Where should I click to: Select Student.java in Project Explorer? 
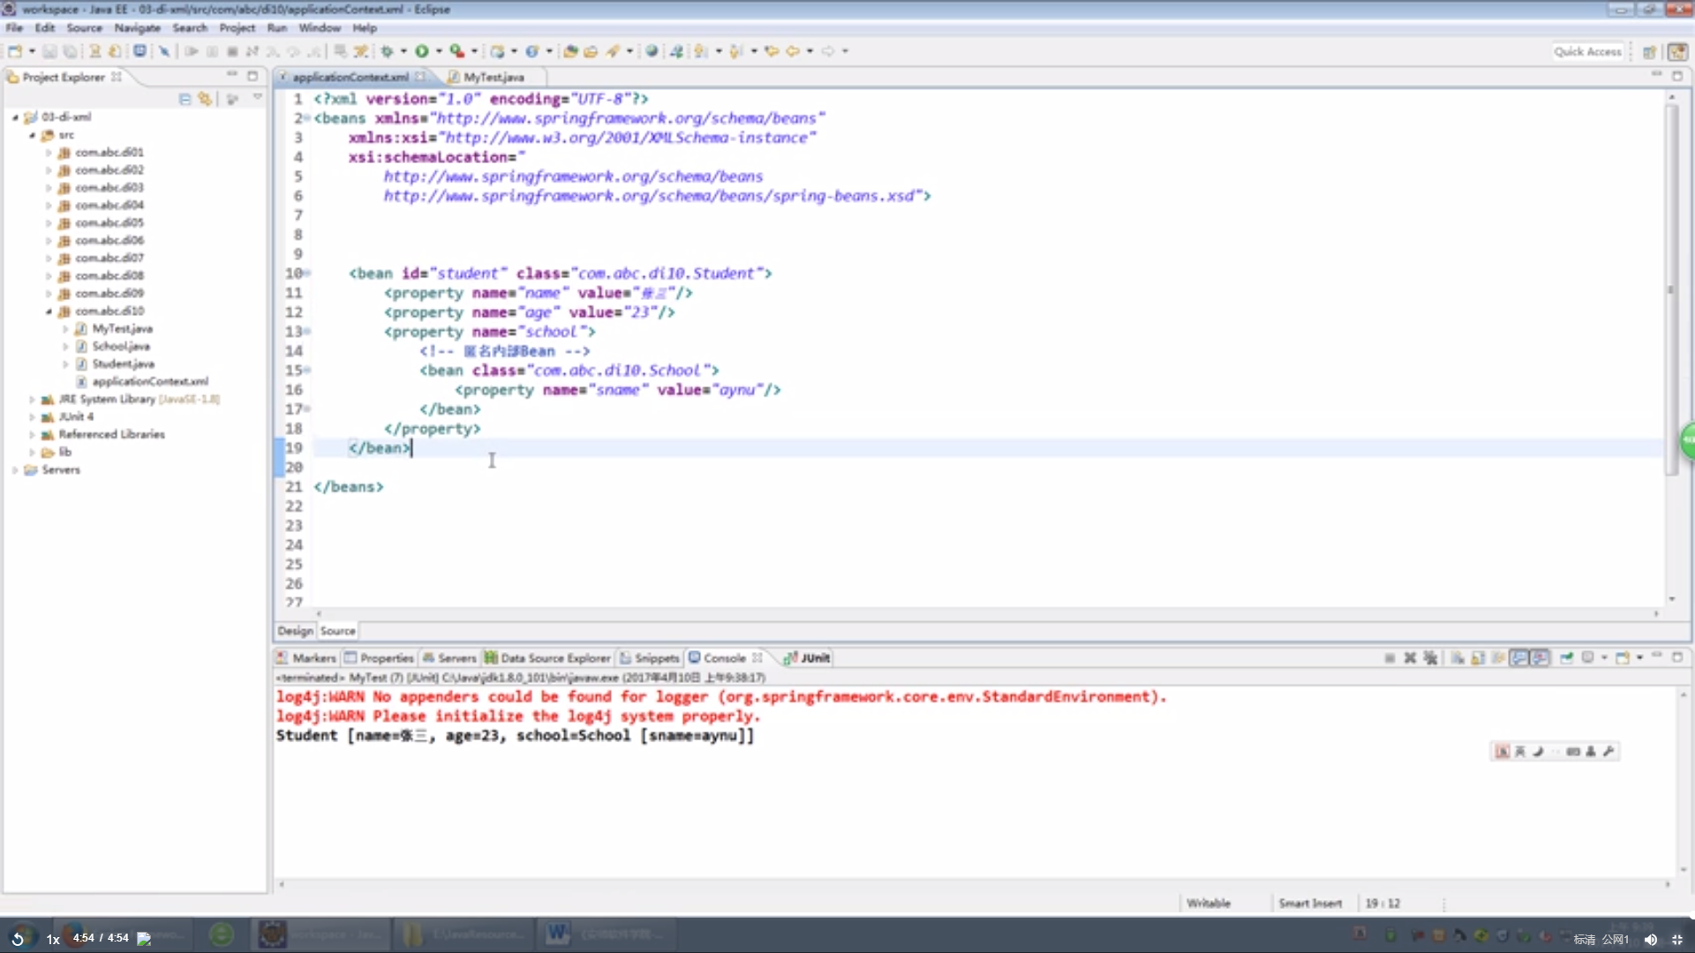click(123, 364)
